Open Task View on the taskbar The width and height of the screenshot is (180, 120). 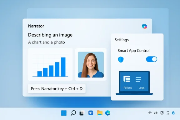point(82,113)
